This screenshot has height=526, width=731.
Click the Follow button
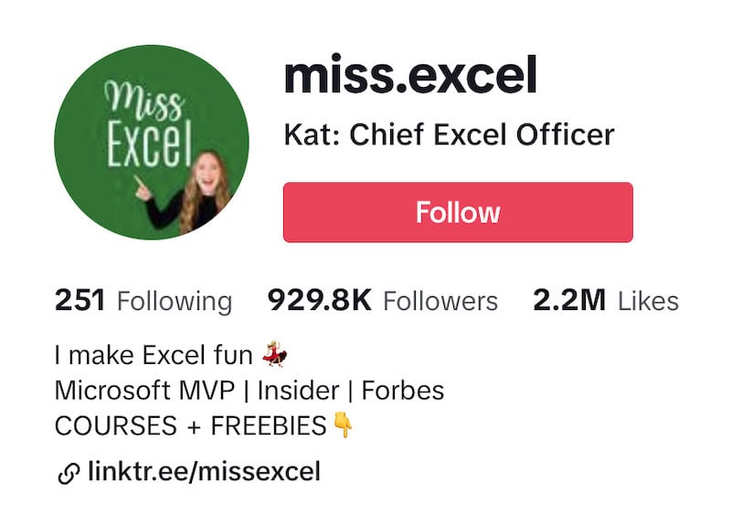(458, 212)
